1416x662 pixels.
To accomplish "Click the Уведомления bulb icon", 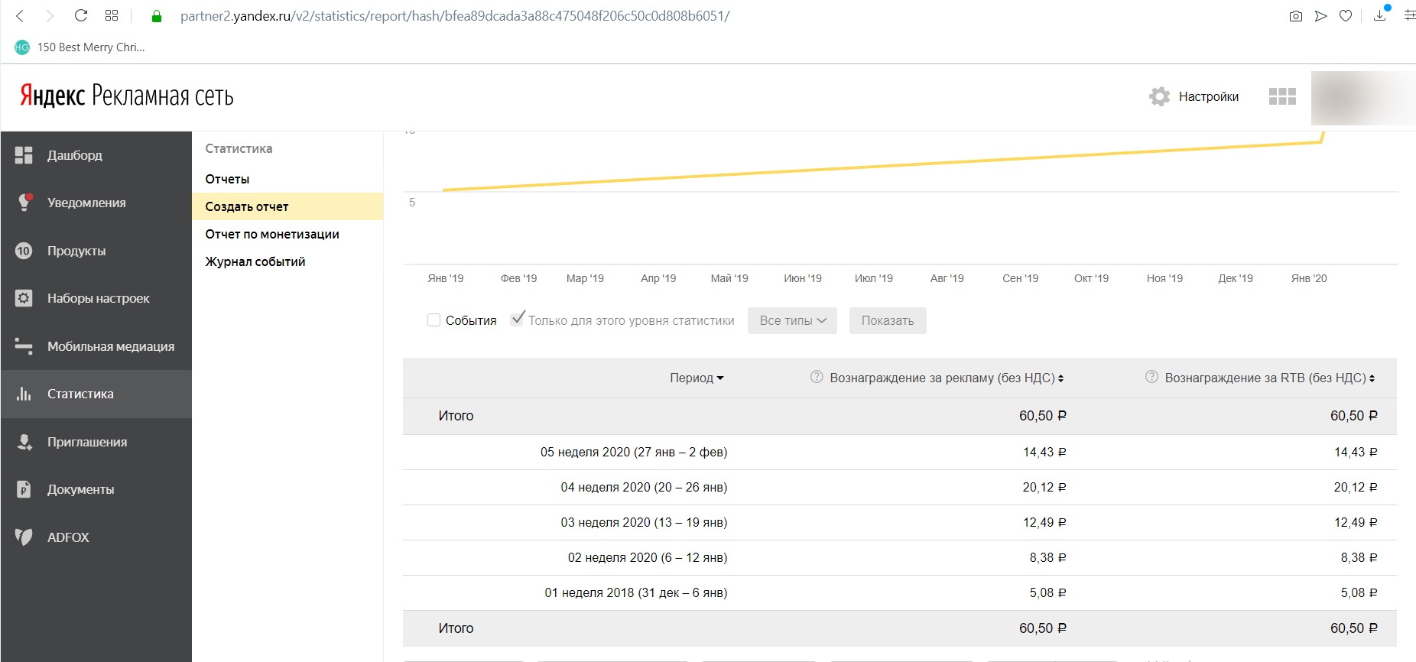I will pos(24,203).
